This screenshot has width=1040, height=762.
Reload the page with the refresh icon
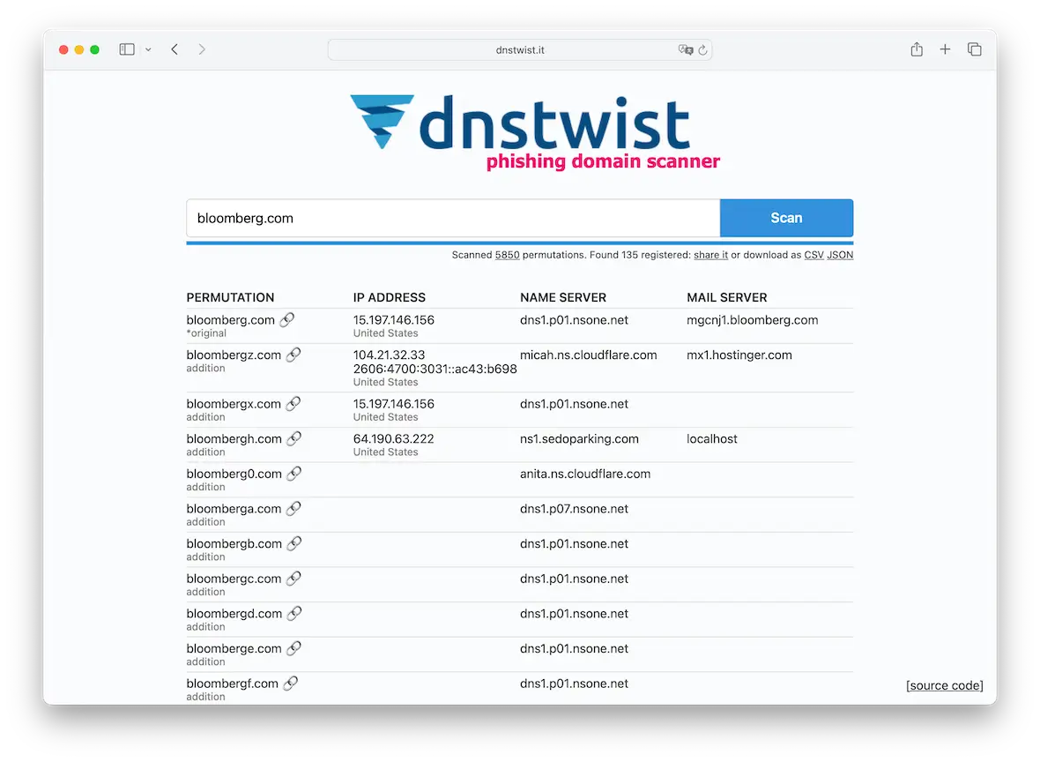coord(703,49)
